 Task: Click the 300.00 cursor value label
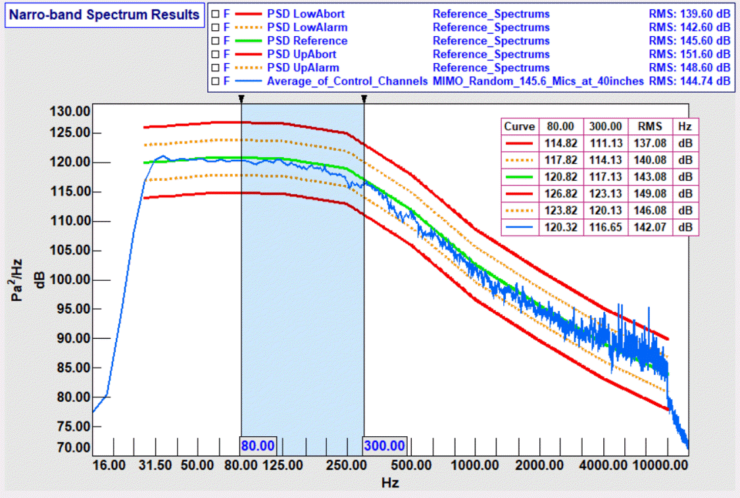pyautogui.click(x=384, y=445)
